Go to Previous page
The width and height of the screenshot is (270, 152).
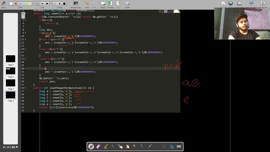click(111, 3)
